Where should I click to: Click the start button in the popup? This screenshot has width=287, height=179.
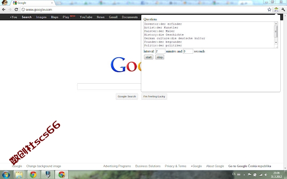click(148, 57)
